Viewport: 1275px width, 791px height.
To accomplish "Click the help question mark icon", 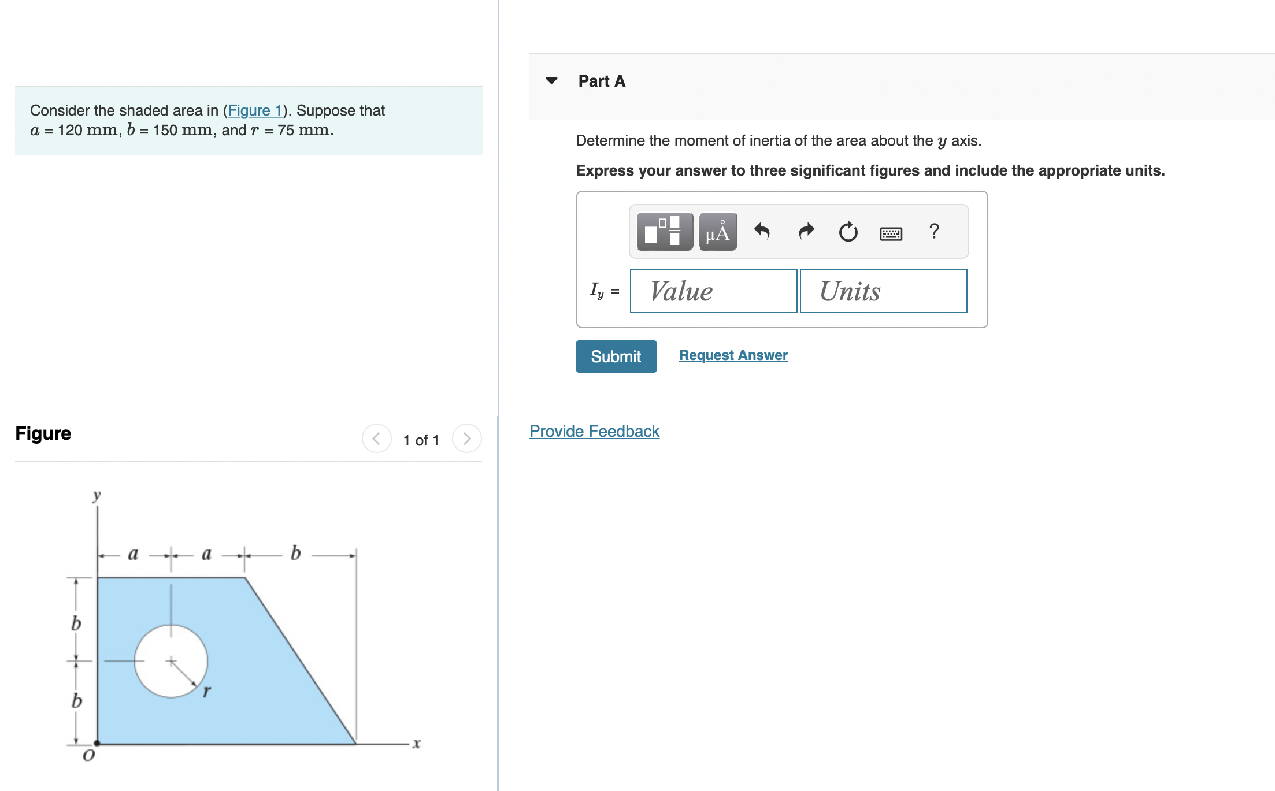I will pyautogui.click(x=934, y=231).
